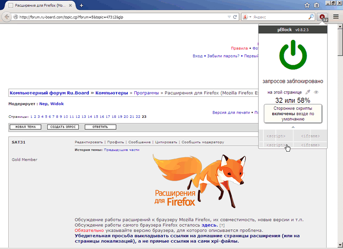Click the page scrollbar up arrow

coord(340,27)
